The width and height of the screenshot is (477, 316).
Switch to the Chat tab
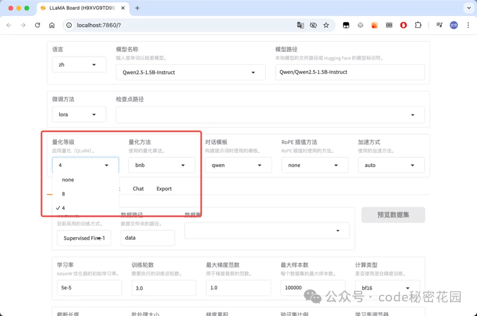tap(138, 188)
